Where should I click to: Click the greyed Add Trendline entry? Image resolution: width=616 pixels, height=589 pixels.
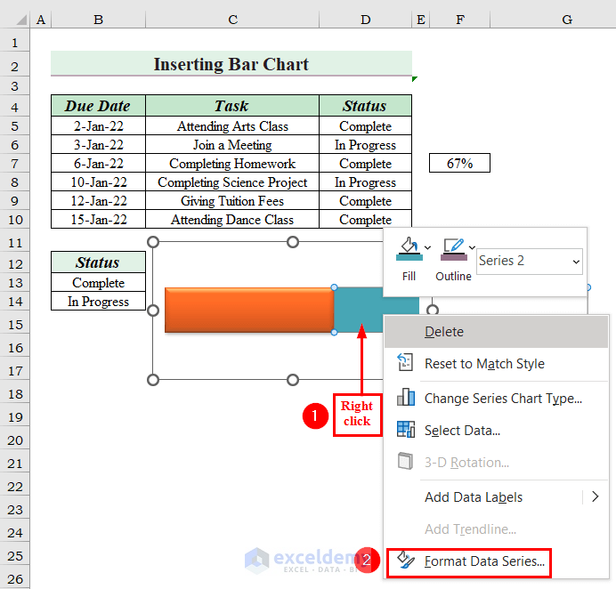[x=496, y=529]
